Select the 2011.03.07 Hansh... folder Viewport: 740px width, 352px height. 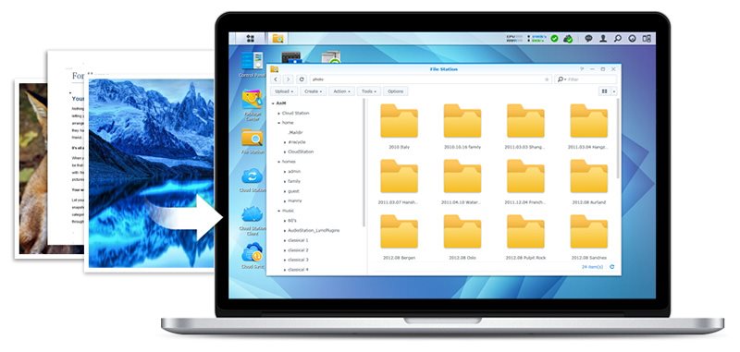400,176
